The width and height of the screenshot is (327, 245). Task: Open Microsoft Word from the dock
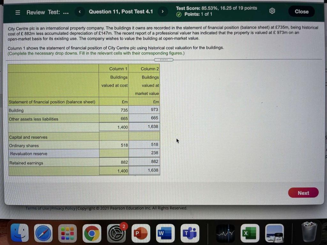pyautogui.click(x=165, y=233)
